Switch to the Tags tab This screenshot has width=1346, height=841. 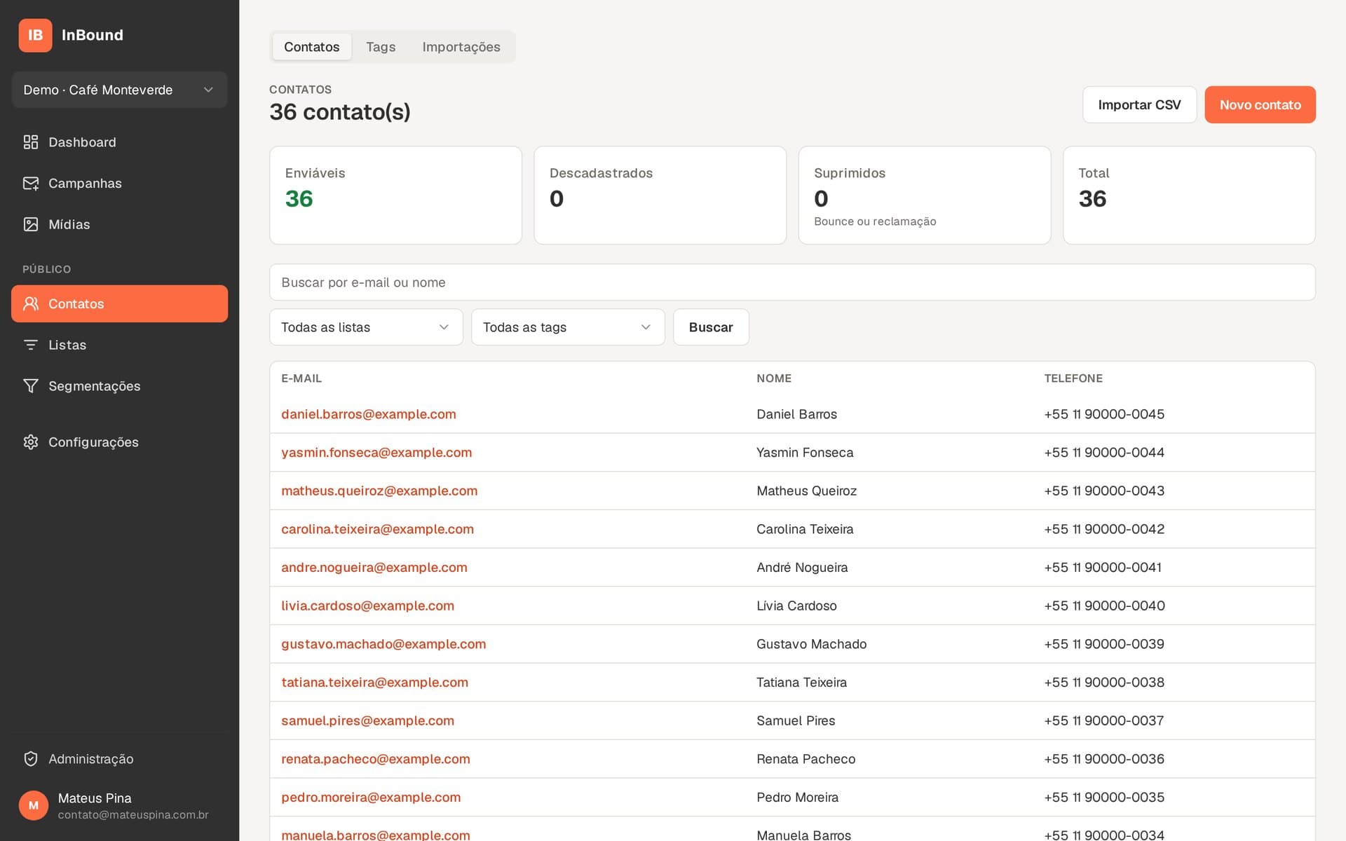point(381,47)
